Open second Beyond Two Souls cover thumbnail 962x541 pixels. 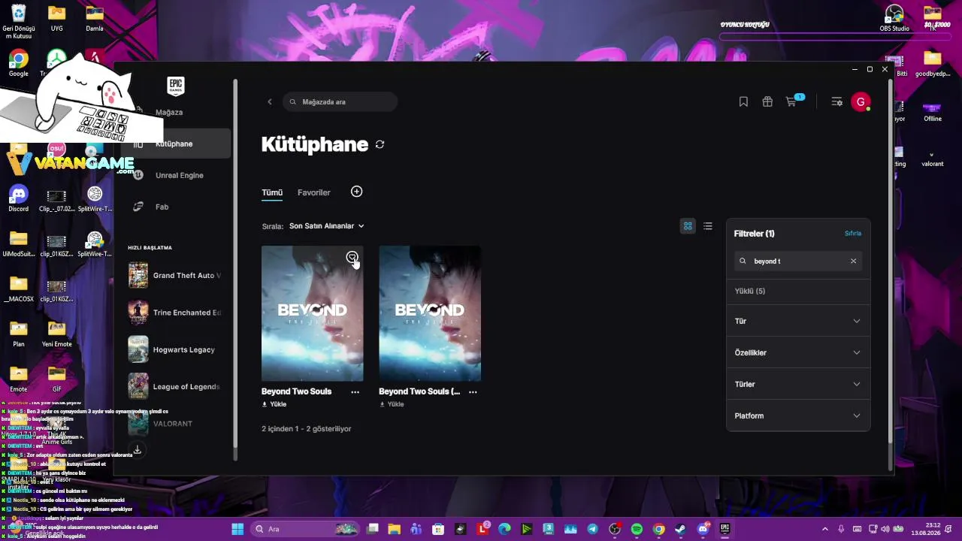pos(430,313)
